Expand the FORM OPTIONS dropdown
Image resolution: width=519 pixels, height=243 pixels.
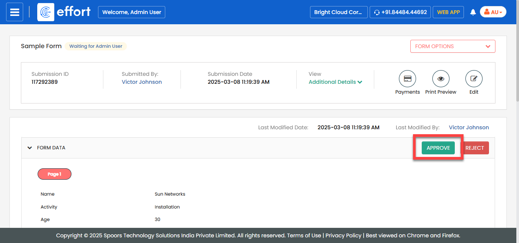[x=453, y=46]
